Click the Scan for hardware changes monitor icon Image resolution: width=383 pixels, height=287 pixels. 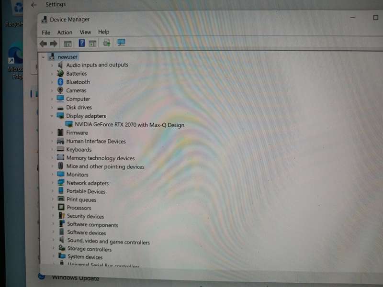pos(121,43)
